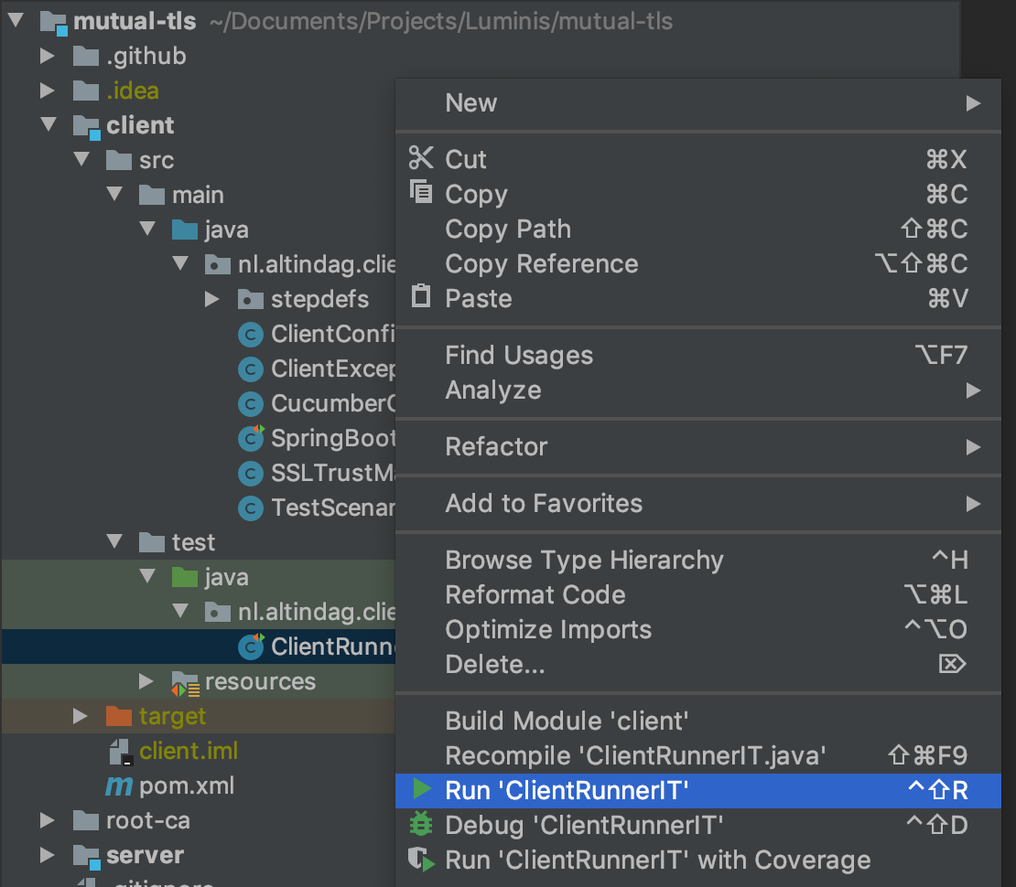Click the Paste clipboard icon
Screen dimensions: 1016x887
(420, 297)
